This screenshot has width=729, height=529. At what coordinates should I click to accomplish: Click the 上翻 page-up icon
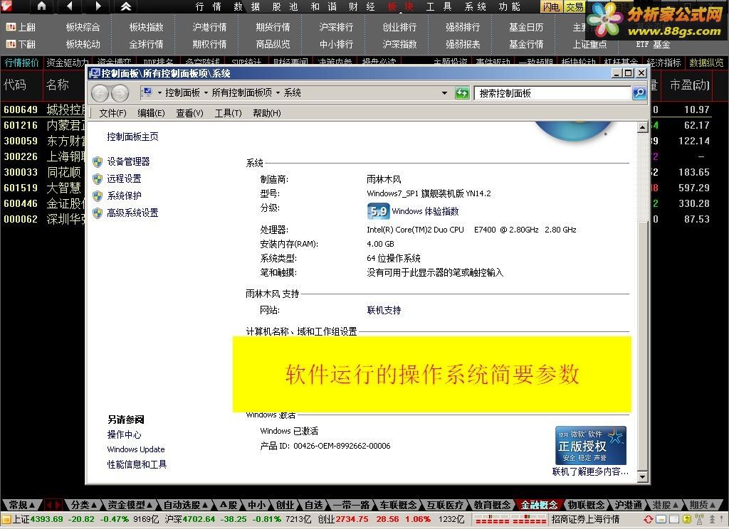pyautogui.click(x=11, y=28)
